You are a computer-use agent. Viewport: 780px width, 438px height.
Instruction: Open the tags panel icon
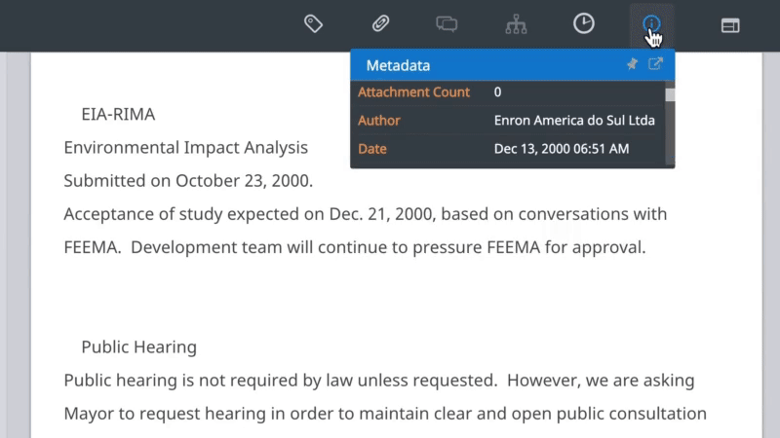[x=313, y=23]
